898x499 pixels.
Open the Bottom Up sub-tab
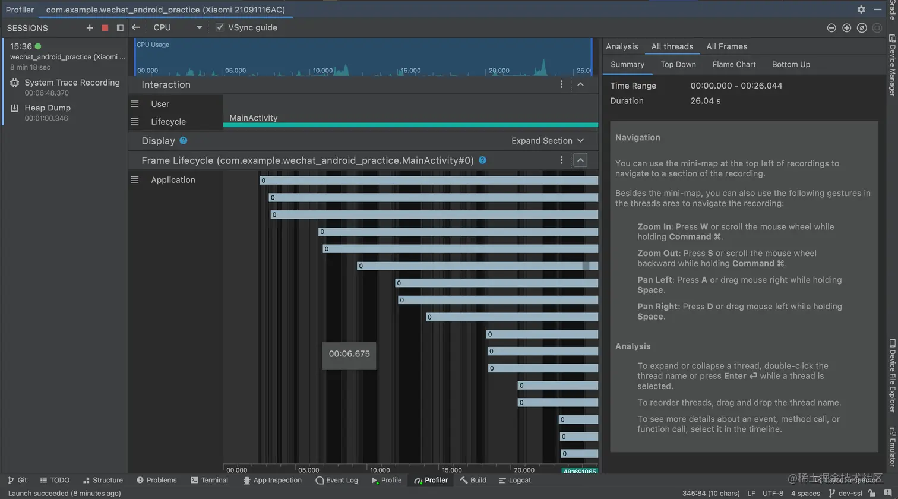(x=791, y=64)
